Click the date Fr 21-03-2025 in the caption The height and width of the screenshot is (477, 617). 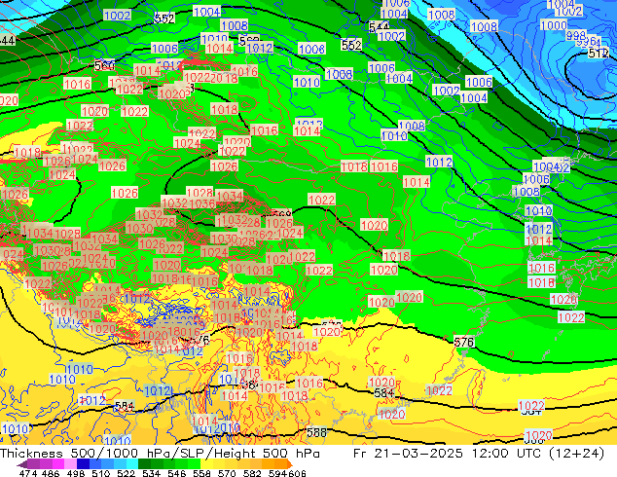pyautogui.click(x=408, y=454)
